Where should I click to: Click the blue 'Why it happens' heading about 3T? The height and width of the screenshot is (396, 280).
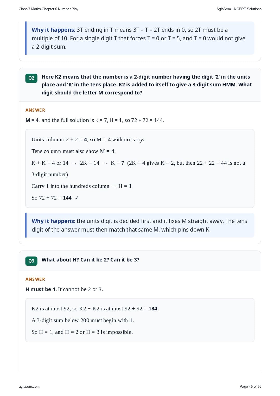coord(53,30)
